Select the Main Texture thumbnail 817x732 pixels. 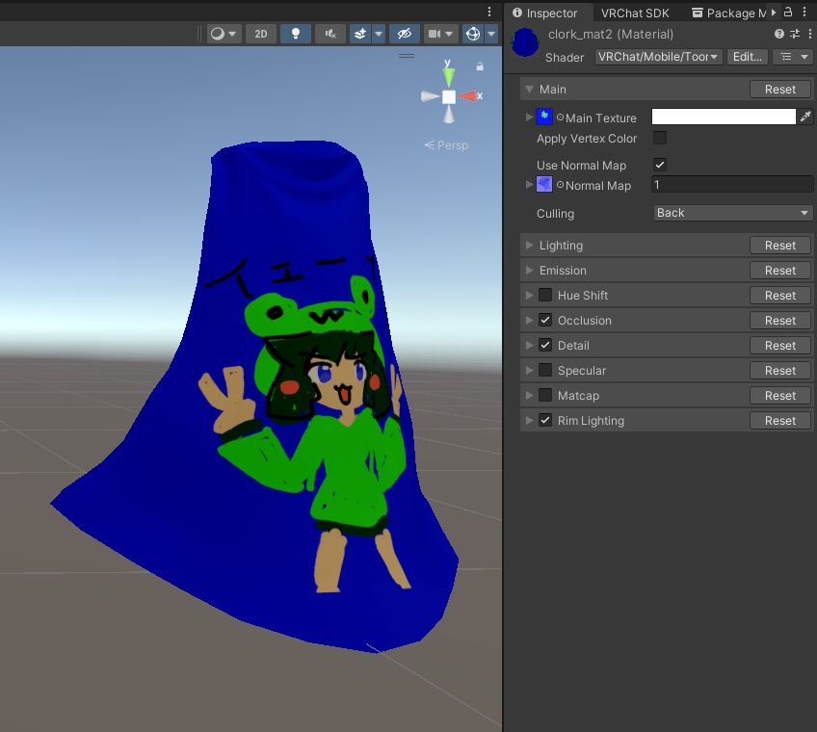click(544, 117)
